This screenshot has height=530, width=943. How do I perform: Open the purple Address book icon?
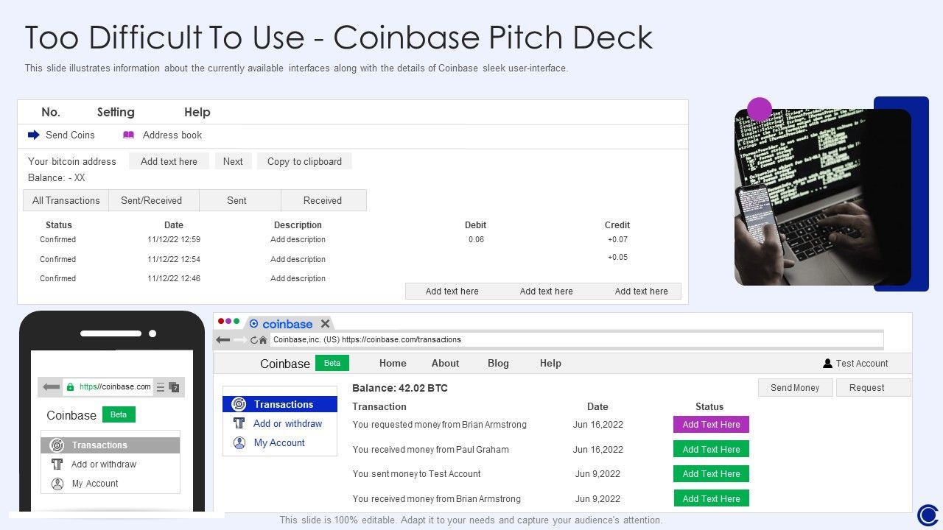click(128, 135)
